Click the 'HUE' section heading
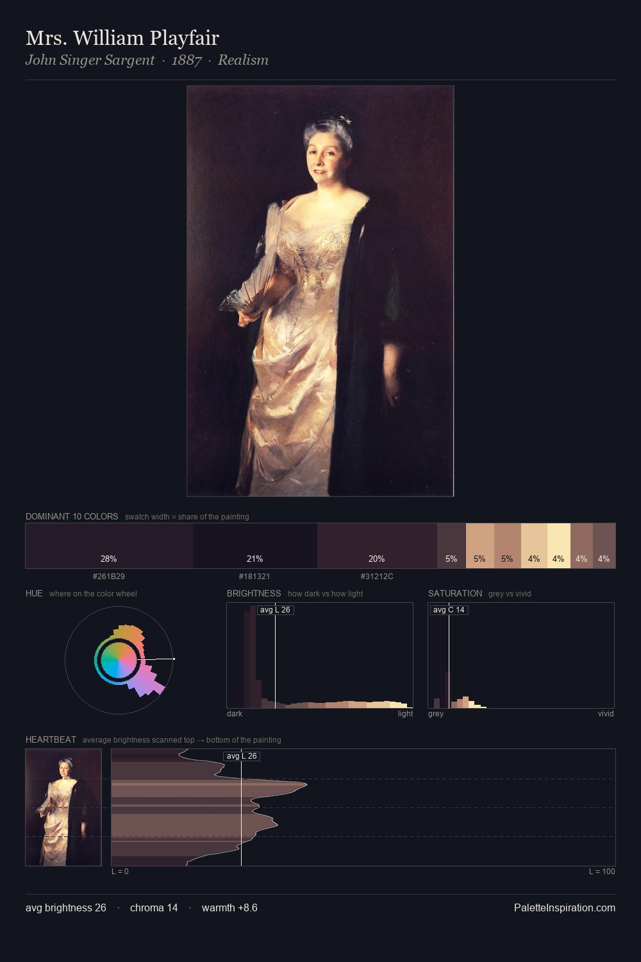This screenshot has height=962, width=641. pos(34,593)
